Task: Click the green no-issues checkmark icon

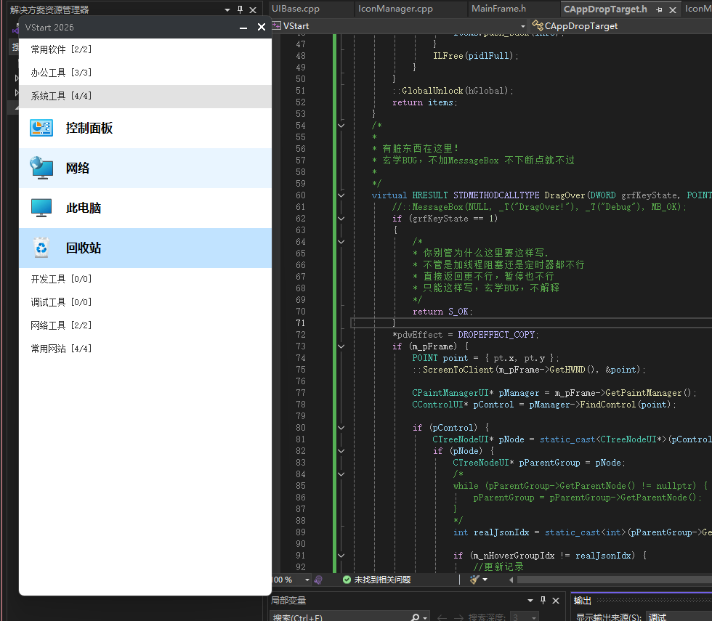Action: [x=347, y=580]
